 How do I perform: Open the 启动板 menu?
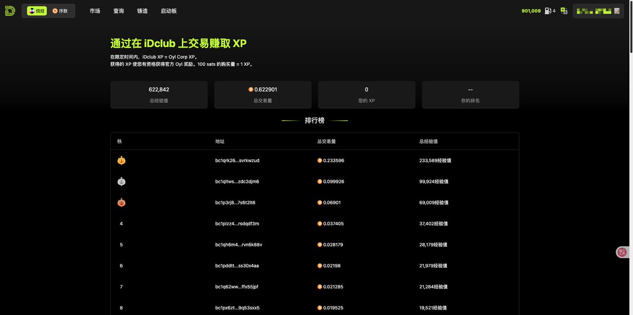click(x=169, y=11)
